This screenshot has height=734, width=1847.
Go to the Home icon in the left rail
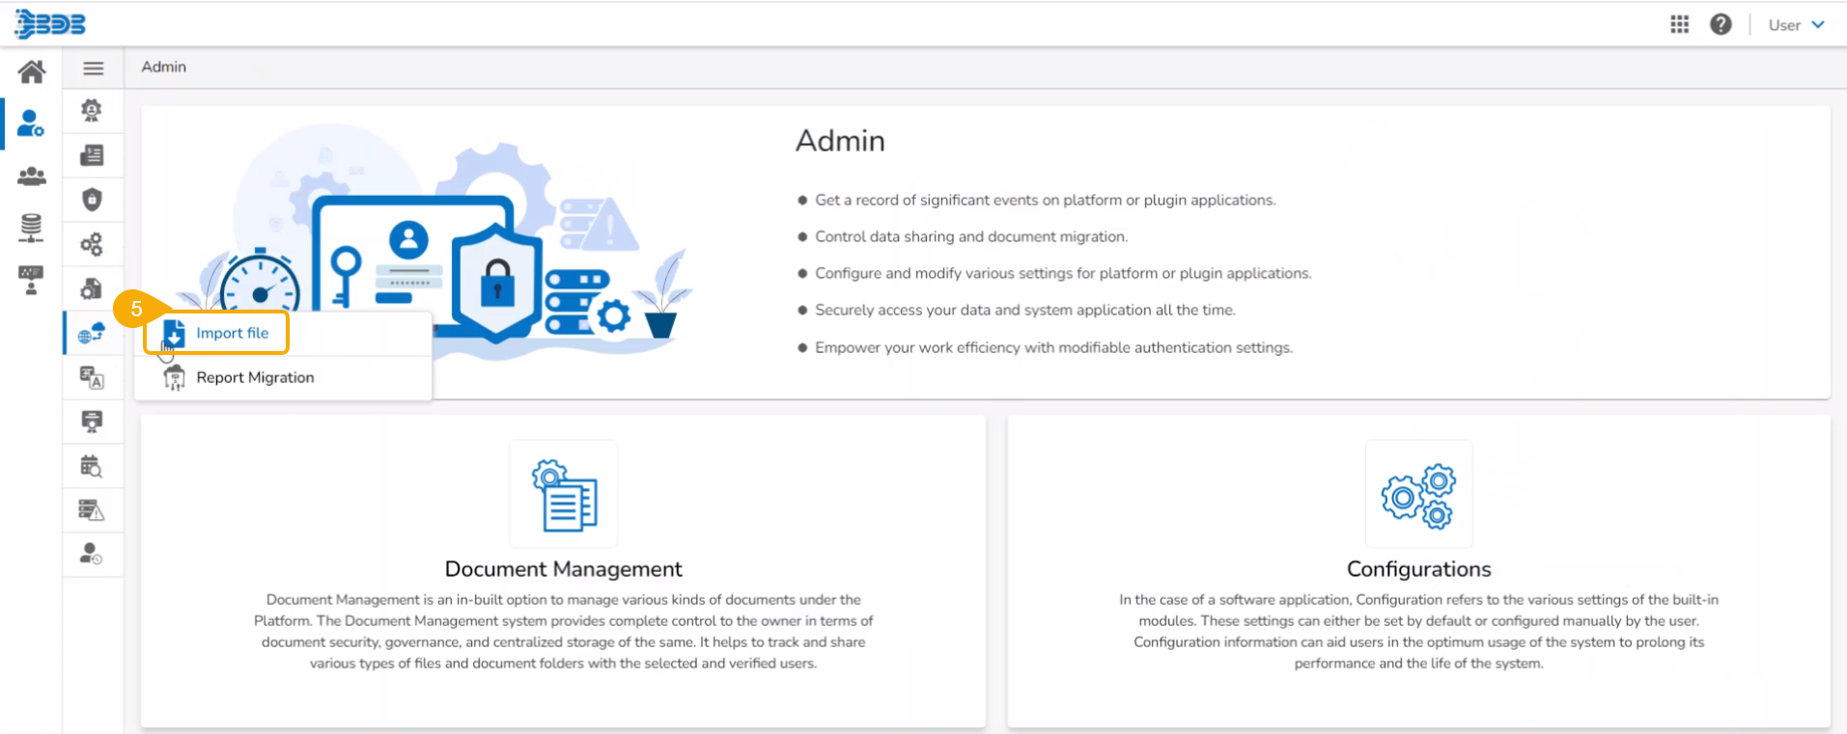(x=31, y=71)
